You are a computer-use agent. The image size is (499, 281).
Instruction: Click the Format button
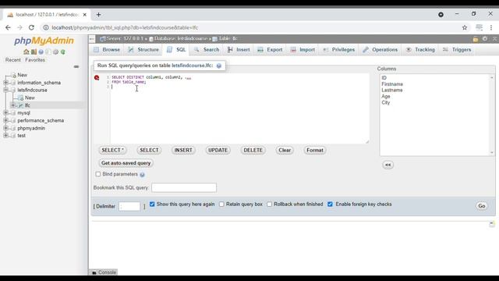[315, 150]
